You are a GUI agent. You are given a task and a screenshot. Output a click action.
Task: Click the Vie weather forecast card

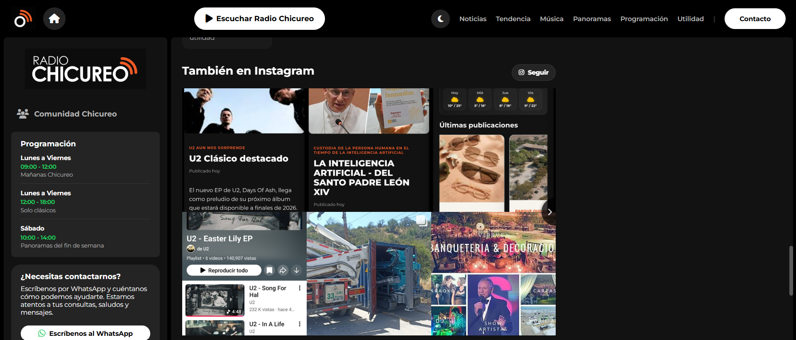[x=530, y=100]
